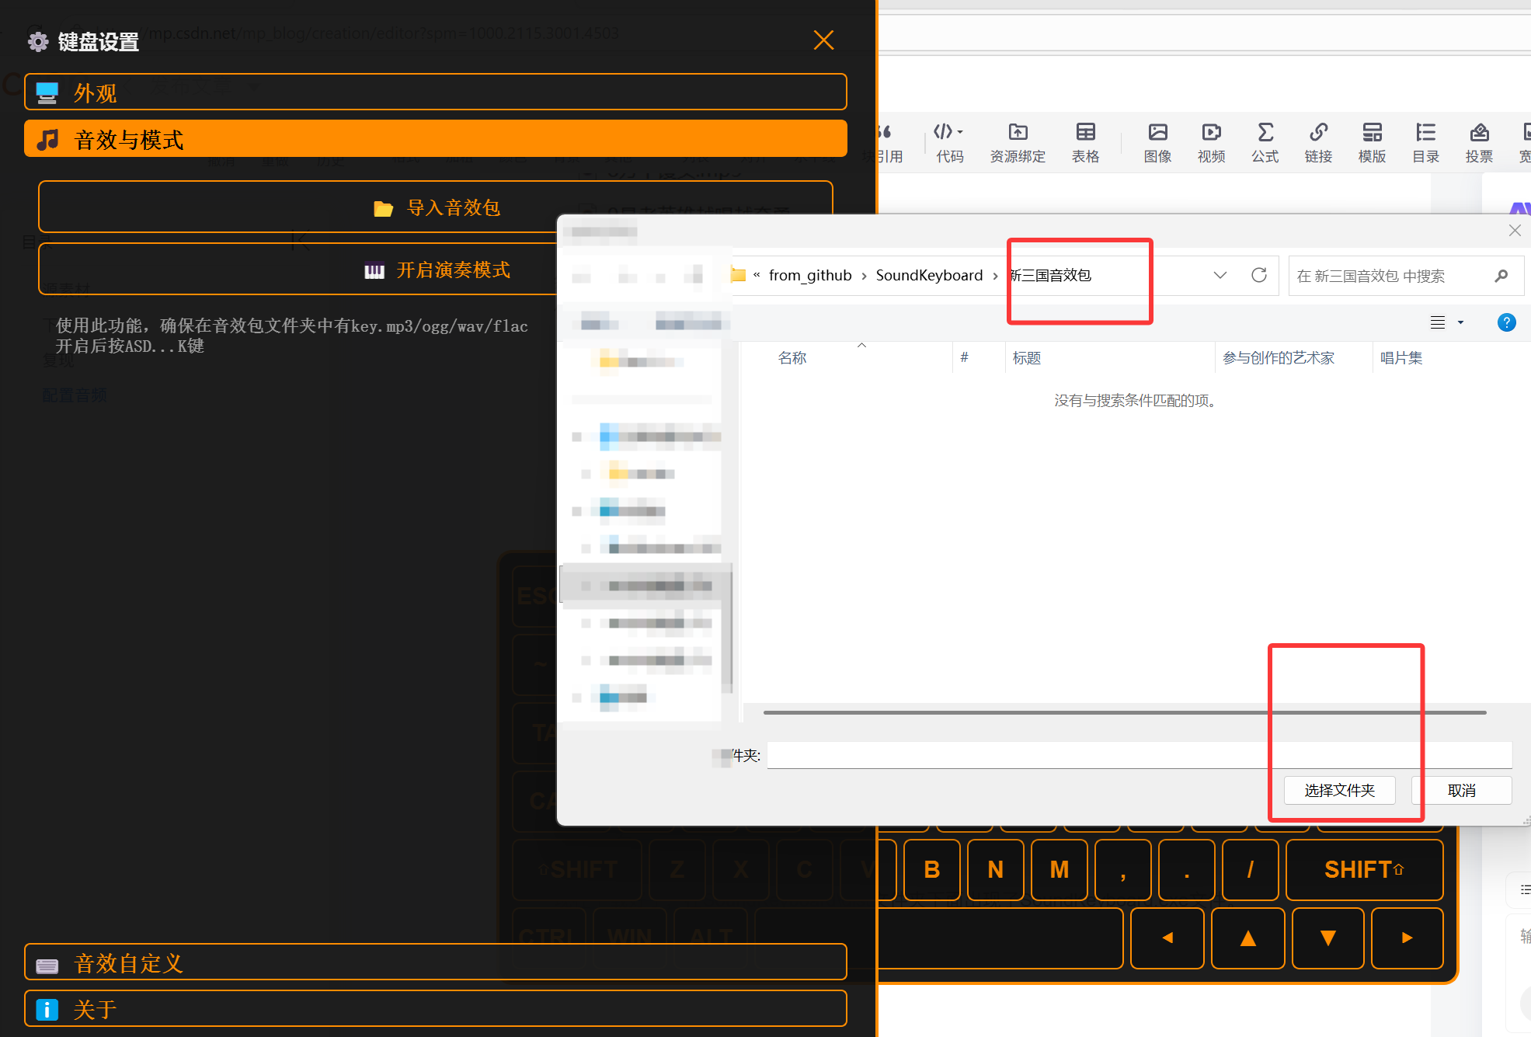This screenshot has width=1531, height=1037.
Task: Click the video (视频) toolbar icon
Action: pos(1211,142)
